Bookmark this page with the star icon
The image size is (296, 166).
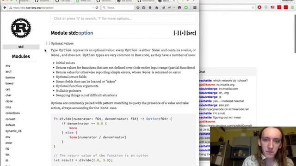pos(138,8)
